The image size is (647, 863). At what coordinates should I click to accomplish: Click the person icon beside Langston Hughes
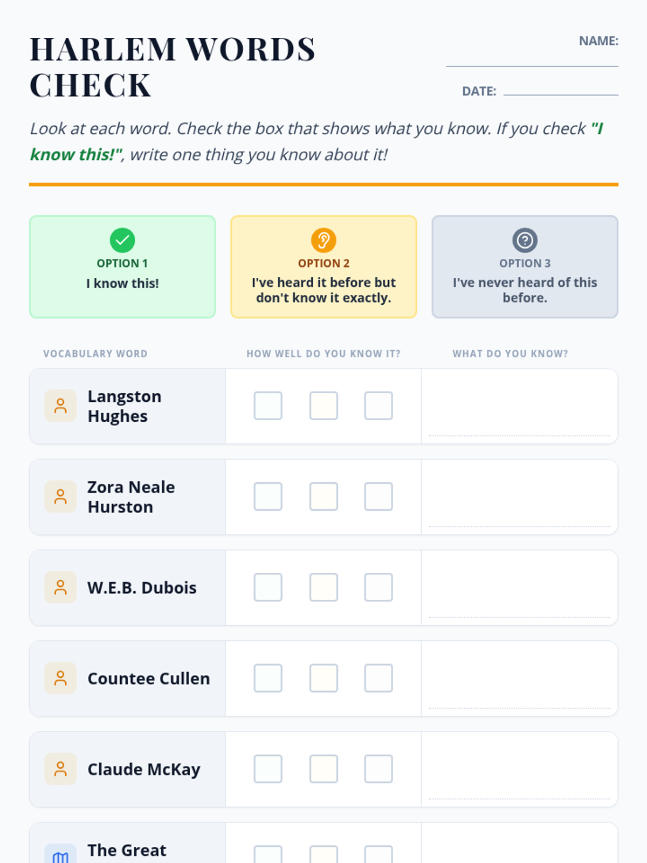[60, 406]
